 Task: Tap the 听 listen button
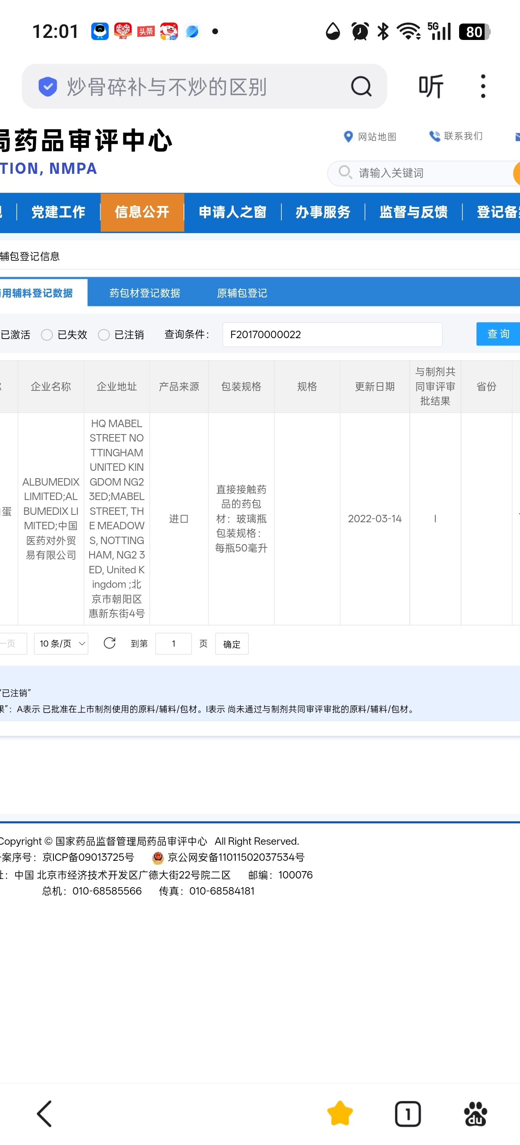coord(431,86)
